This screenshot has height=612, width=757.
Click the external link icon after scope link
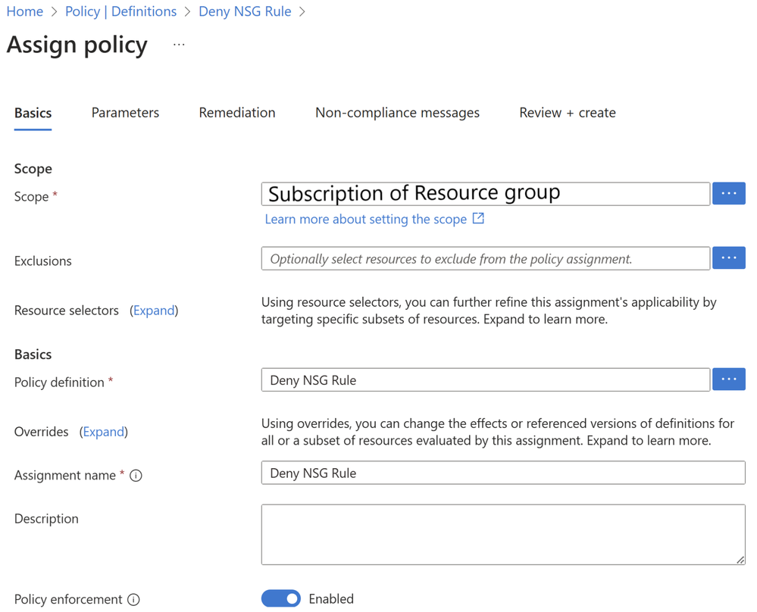click(x=478, y=218)
